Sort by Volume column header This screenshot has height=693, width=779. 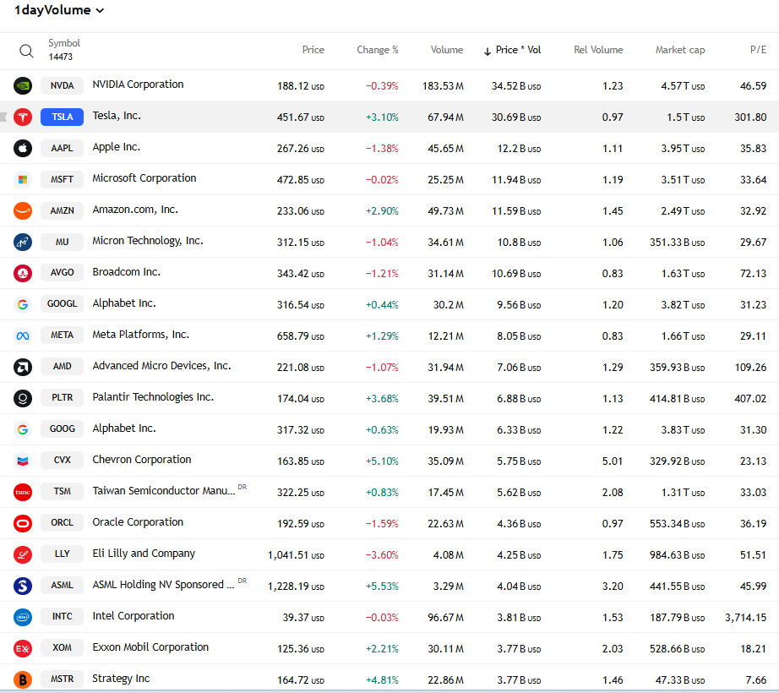pyautogui.click(x=447, y=50)
